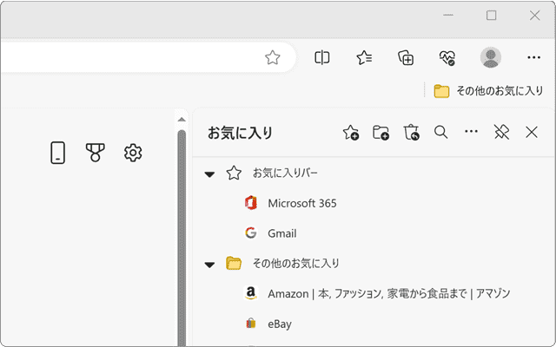The width and height of the screenshot is (556, 347).
Task: Restore deleted favorites trash icon
Action: click(x=411, y=133)
